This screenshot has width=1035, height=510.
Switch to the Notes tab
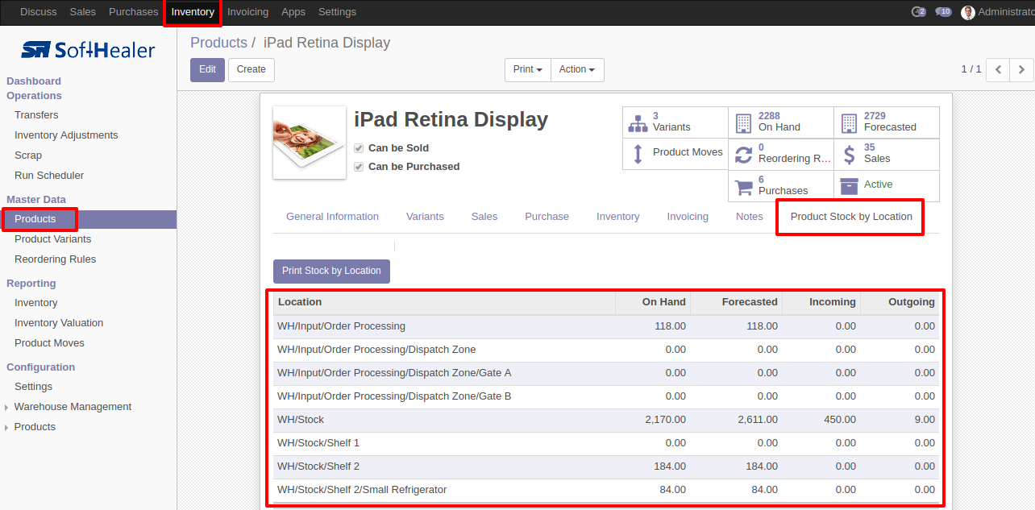[750, 217]
